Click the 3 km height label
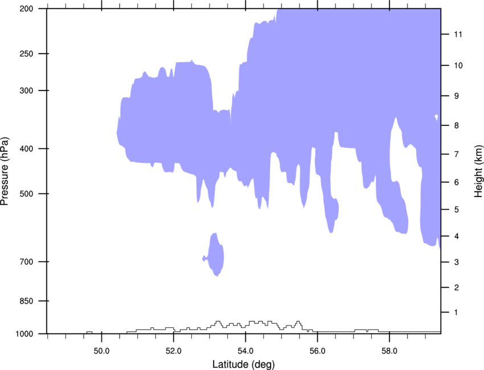Viewport: 484px width, 370px height. pyautogui.click(x=457, y=262)
